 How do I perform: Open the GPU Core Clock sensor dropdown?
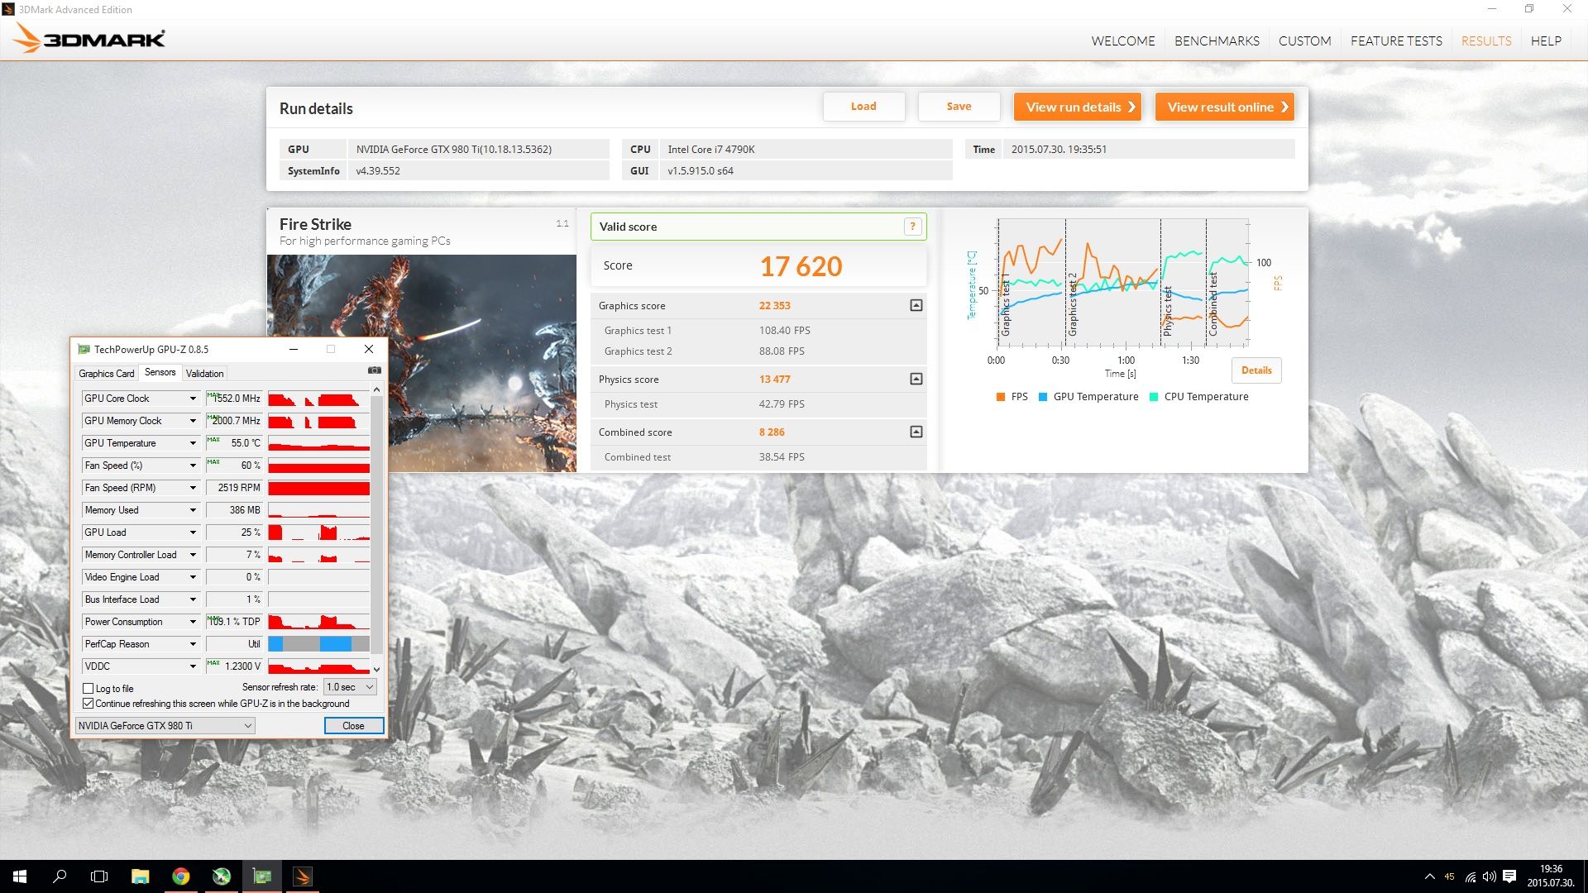pyautogui.click(x=193, y=399)
